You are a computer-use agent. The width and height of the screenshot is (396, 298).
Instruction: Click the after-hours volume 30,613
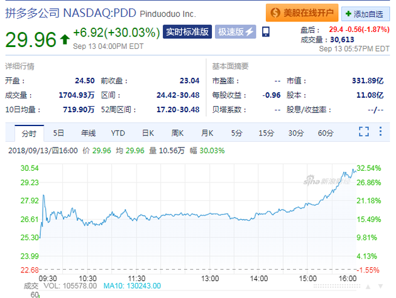click(x=342, y=40)
